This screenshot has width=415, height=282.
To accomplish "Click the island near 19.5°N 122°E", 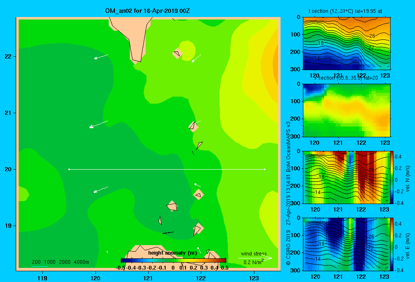I will [x=198, y=194].
